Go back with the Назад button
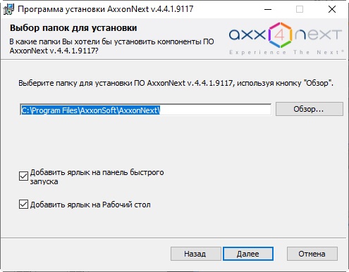Viewport: 349px width, 272px height. pyautogui.click(x=195, y=254)
